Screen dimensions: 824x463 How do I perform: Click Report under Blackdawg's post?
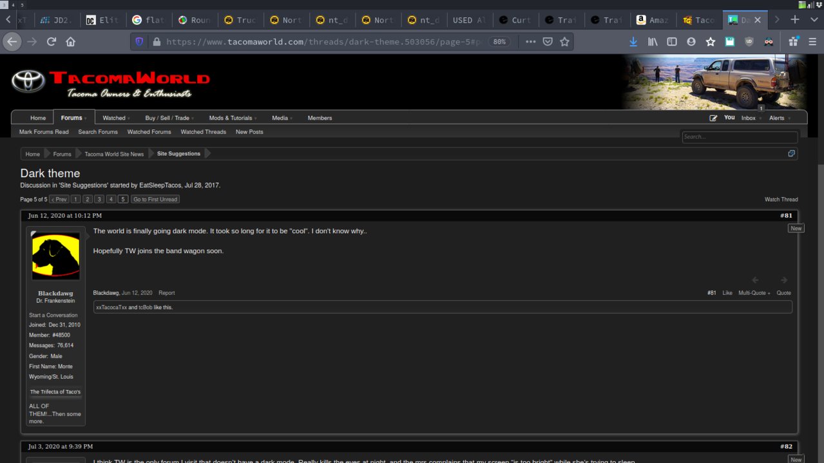pyautogui.click(x=167, y=293)
